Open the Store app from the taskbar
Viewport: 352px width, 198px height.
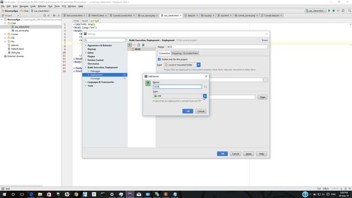pos(49,194)
